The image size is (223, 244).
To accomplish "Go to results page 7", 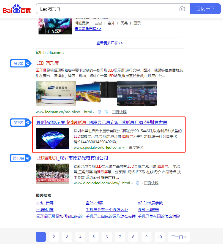I will pos(120,237).
